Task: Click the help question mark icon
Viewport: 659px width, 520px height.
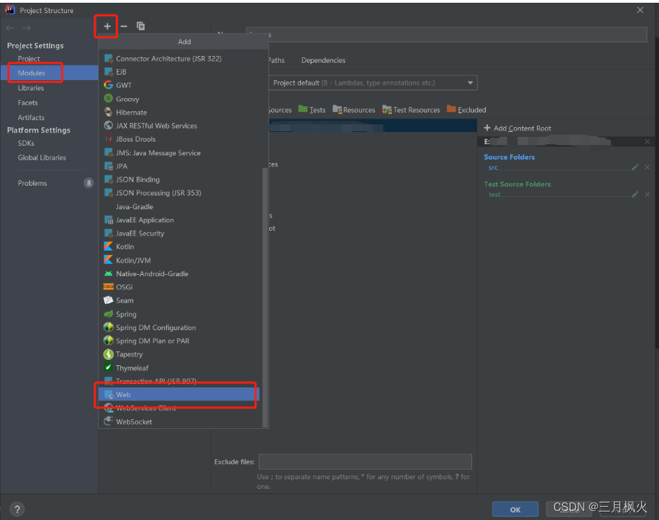Action: pyautogui.click(x=17, y=509)
